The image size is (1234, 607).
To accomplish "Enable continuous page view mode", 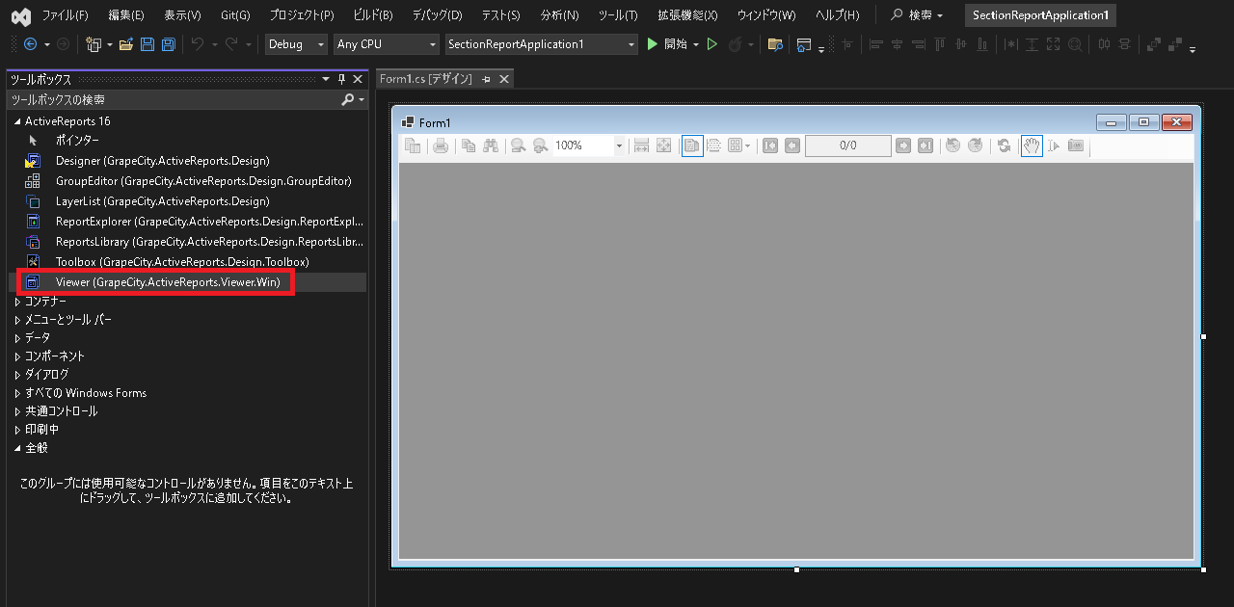I will tap(711, 145).
